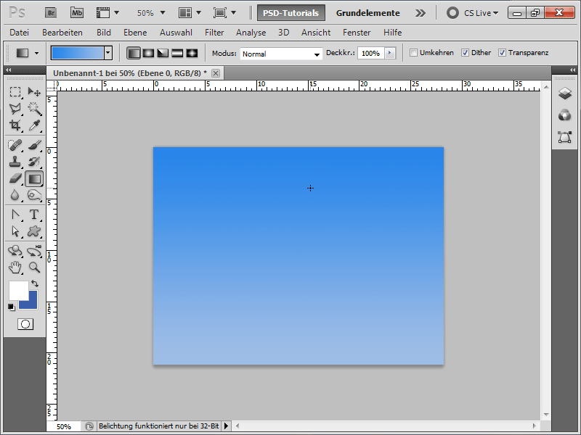Reset default foreground and background colors
Screen dimensions: 581x435
(x=12, y=307)
